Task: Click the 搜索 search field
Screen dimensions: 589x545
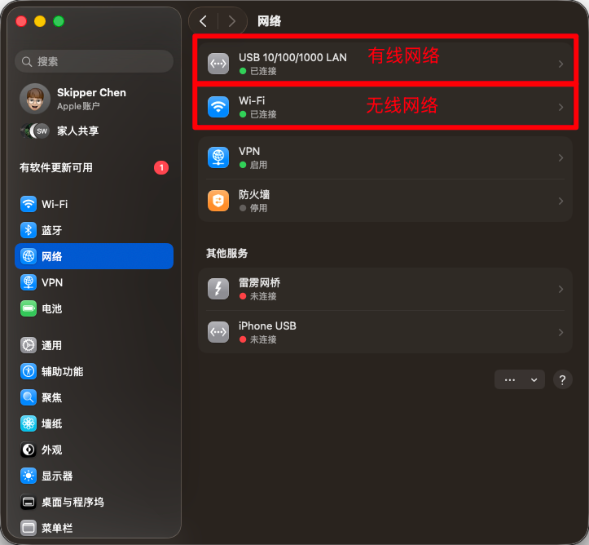Action: pyautogui.click(x=94, y=61)
